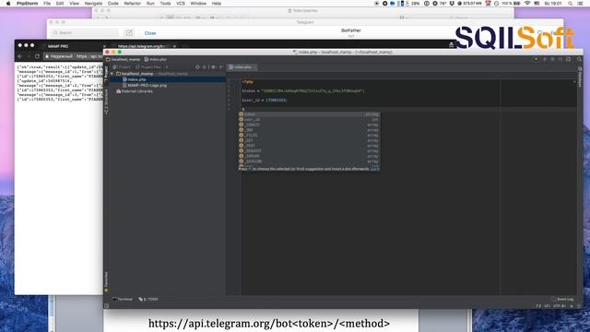Open Wi-Fi status in menu bar

pyautogui.click(x=527, y=4)
